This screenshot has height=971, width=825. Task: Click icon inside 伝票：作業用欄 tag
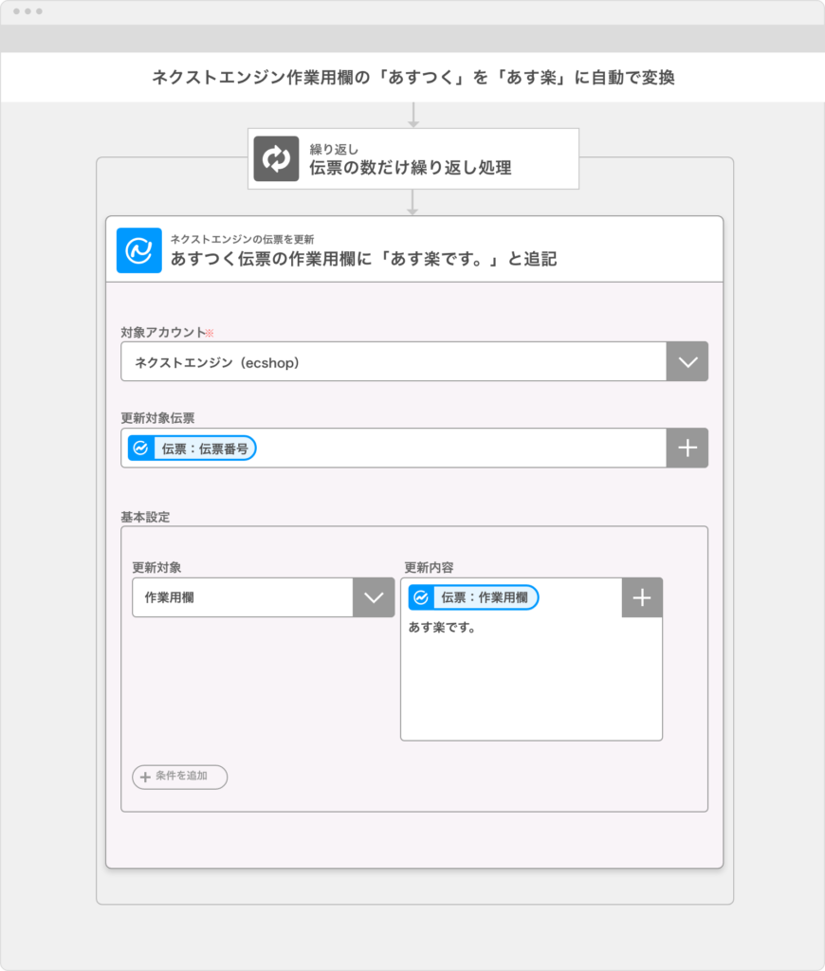click(421, 597)
